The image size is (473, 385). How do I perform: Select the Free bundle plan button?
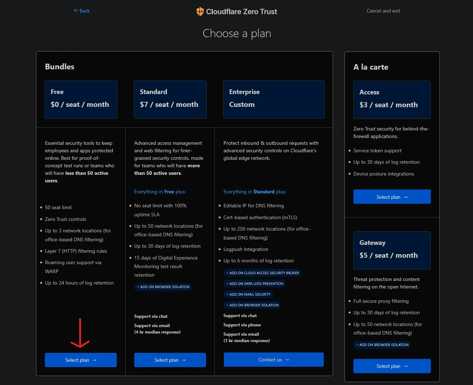[x=81, y=360]
